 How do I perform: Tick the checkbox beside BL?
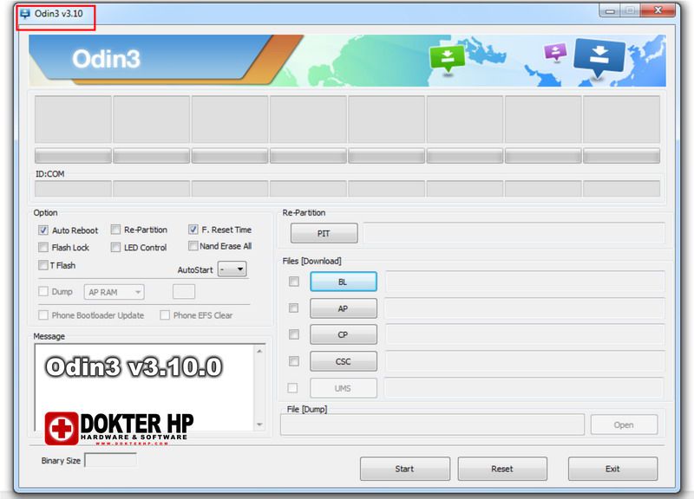click(293, 282)
